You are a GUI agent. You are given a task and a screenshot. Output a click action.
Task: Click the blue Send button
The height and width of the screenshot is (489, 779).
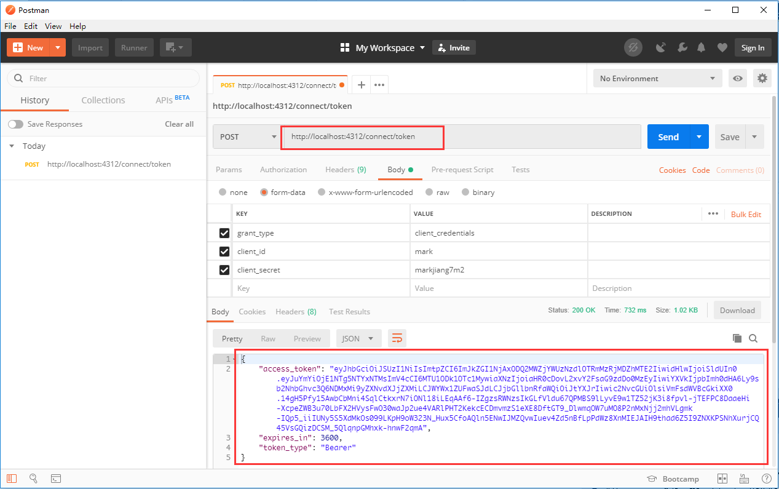pyautogui.click(x=668, y=137)
